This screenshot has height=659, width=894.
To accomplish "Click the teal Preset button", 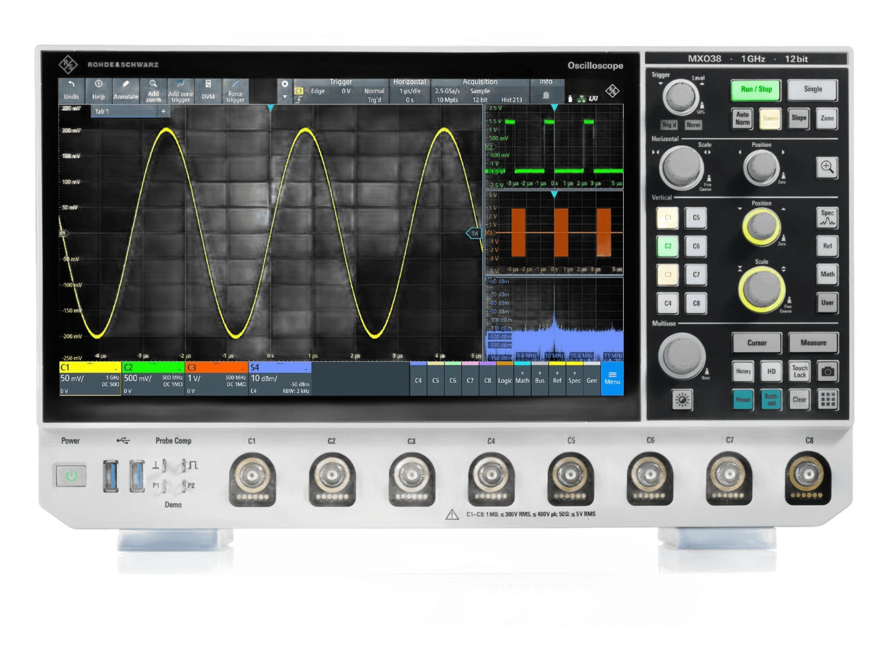I will click(743, 399).
